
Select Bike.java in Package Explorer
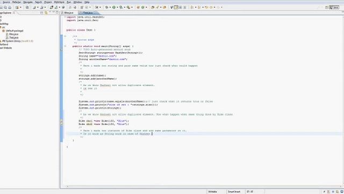pos(13,34)
